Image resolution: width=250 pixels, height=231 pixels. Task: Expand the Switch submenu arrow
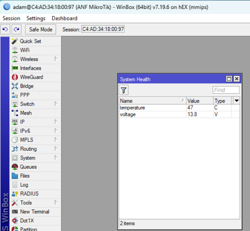point(56,104)
